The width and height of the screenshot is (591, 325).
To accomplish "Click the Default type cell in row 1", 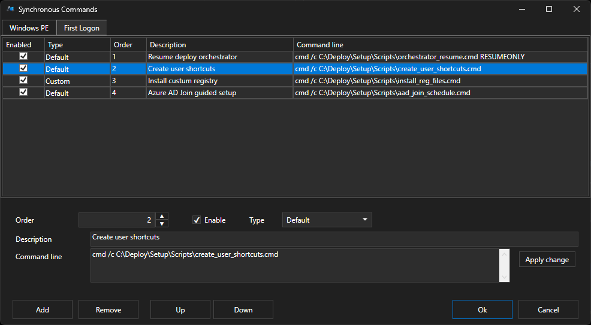I will (77, 57).
